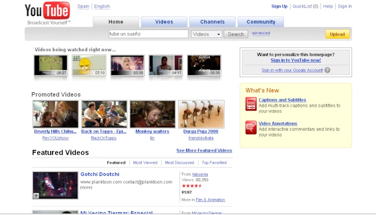Change country via Spain link
This screenshot has height=215, width=376.
(83, 7)
